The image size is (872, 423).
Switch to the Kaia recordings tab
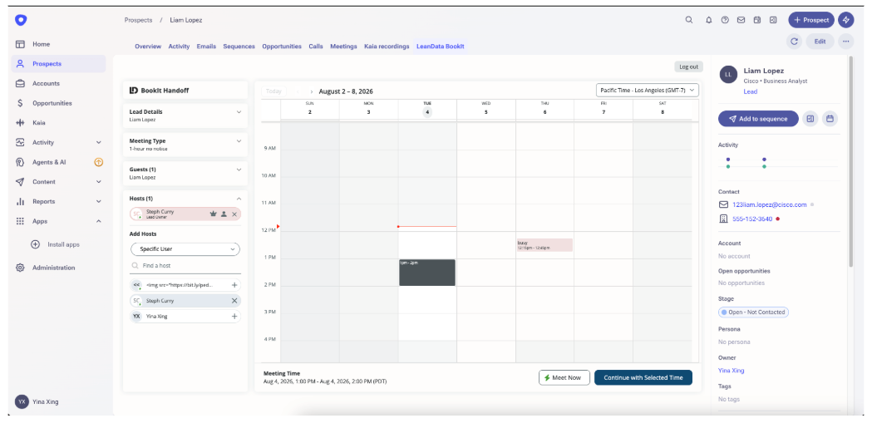tap(387, 47)
